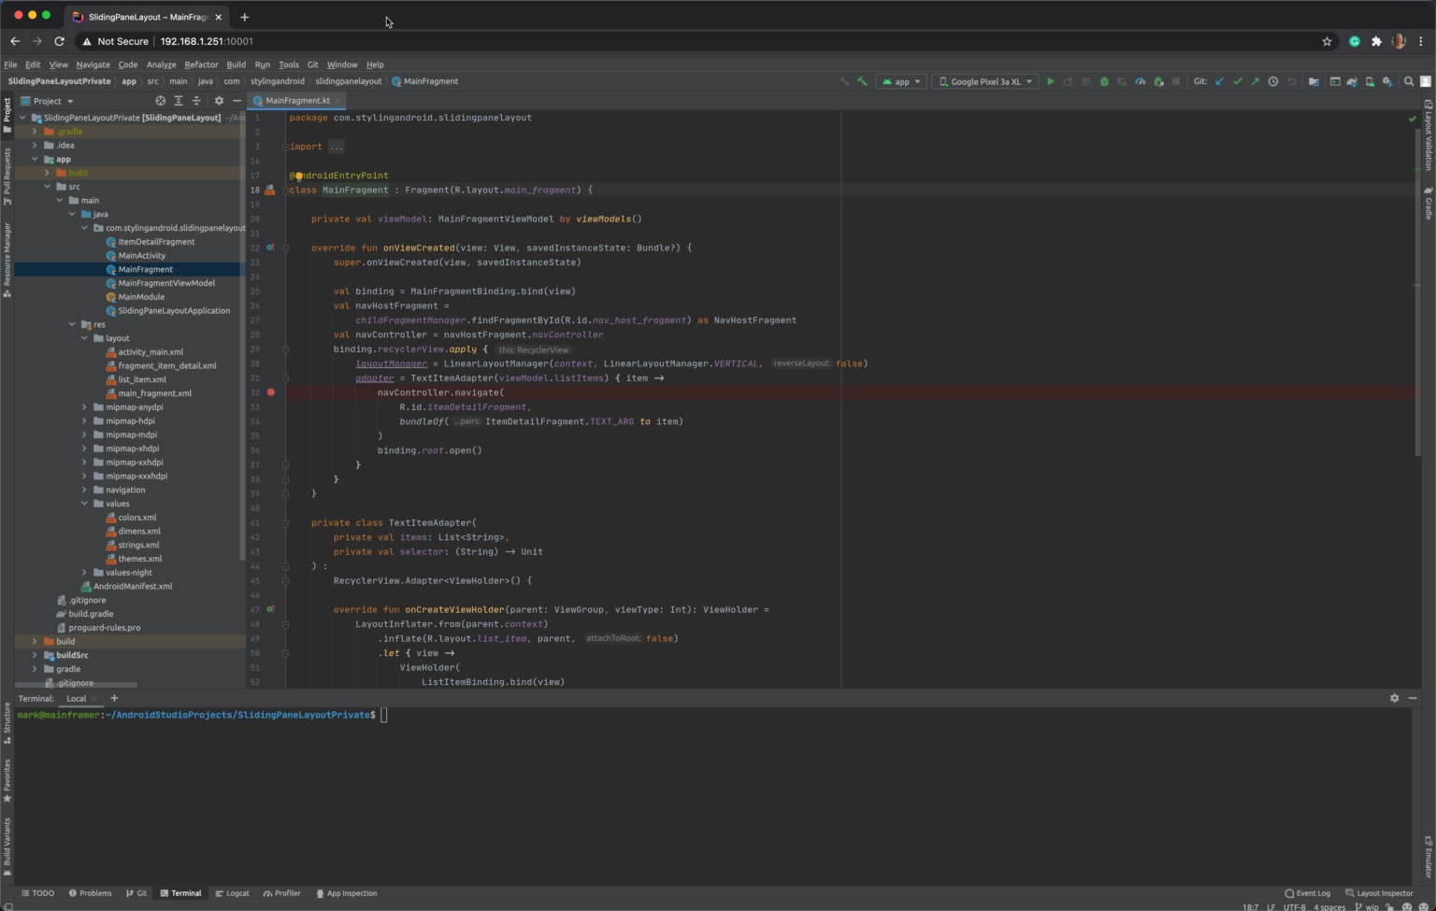Open the Event Log button
Viewport: 1436px width, 911px height.
(x=1307, y=893)
